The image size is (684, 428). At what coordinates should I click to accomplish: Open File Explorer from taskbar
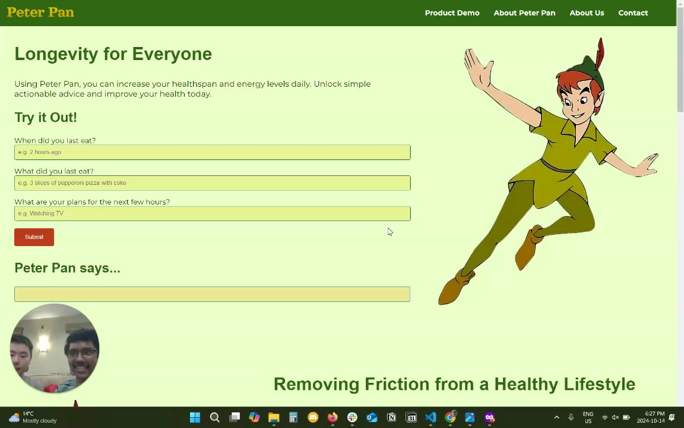click(x=274, y=417)
